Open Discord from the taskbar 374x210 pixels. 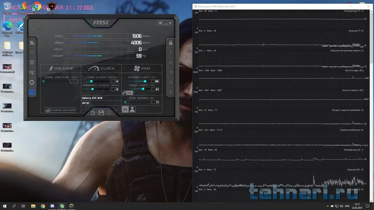52,206
